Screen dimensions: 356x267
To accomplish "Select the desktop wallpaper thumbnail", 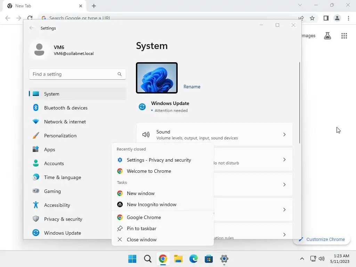I will tap(157, 78).
